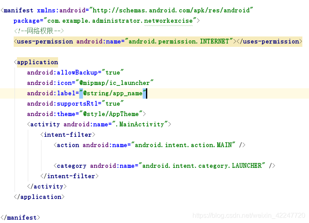Click the android:supportsRtl attribute

point(62,104)
